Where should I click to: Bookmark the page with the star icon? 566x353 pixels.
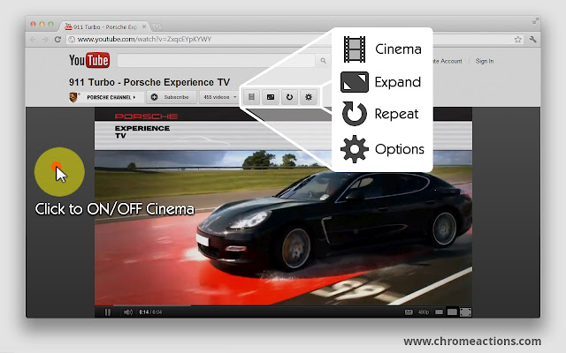click(517, 39)
